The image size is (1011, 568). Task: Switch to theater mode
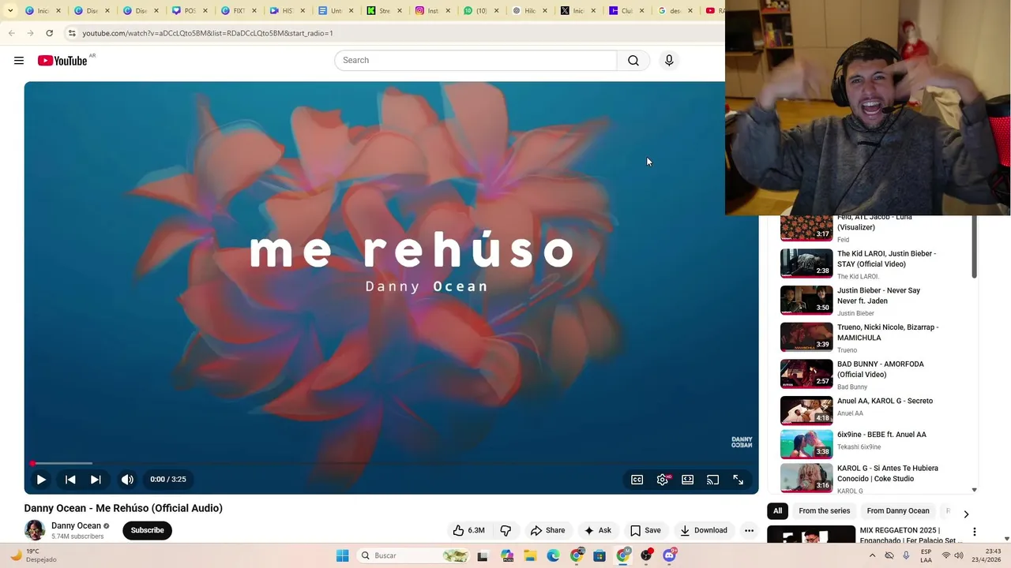point(688,479)
